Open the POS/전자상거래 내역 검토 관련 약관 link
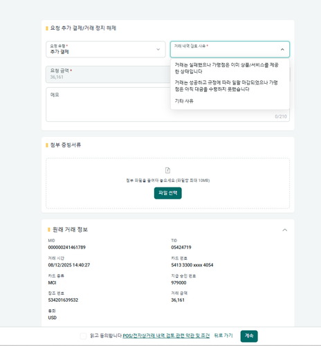Viewport: 321px width, 346px height. click(166, 336)
